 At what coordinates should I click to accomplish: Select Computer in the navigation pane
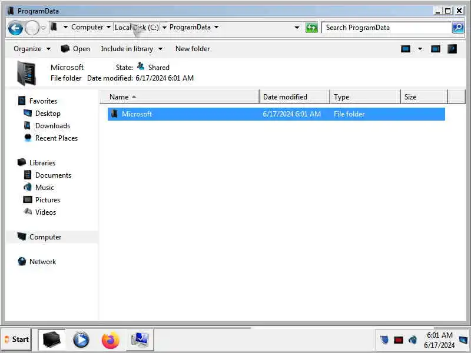[45, 237]
